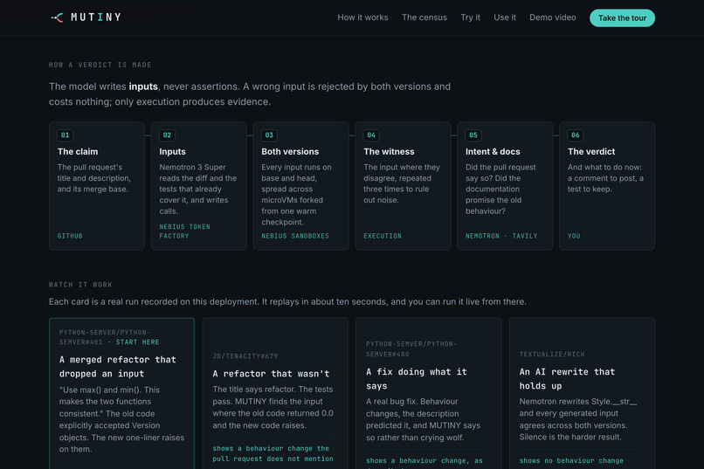Select The verdict step heading
The image size is (704, 469).
click(591, 152)
